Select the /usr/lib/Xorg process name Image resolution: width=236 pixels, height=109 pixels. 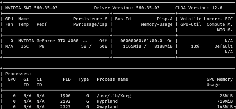114,96
